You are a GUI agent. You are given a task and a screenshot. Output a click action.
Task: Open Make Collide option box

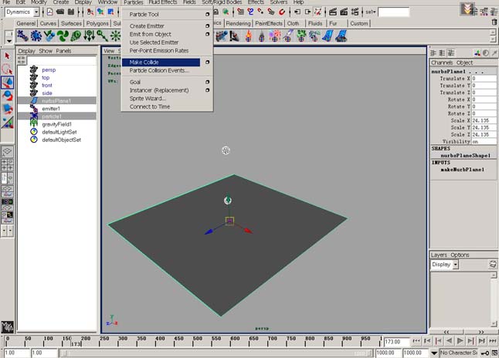(207, 62)
